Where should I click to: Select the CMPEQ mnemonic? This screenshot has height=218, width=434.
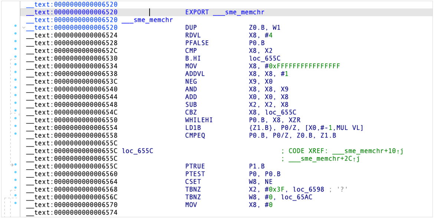(195, 135)
